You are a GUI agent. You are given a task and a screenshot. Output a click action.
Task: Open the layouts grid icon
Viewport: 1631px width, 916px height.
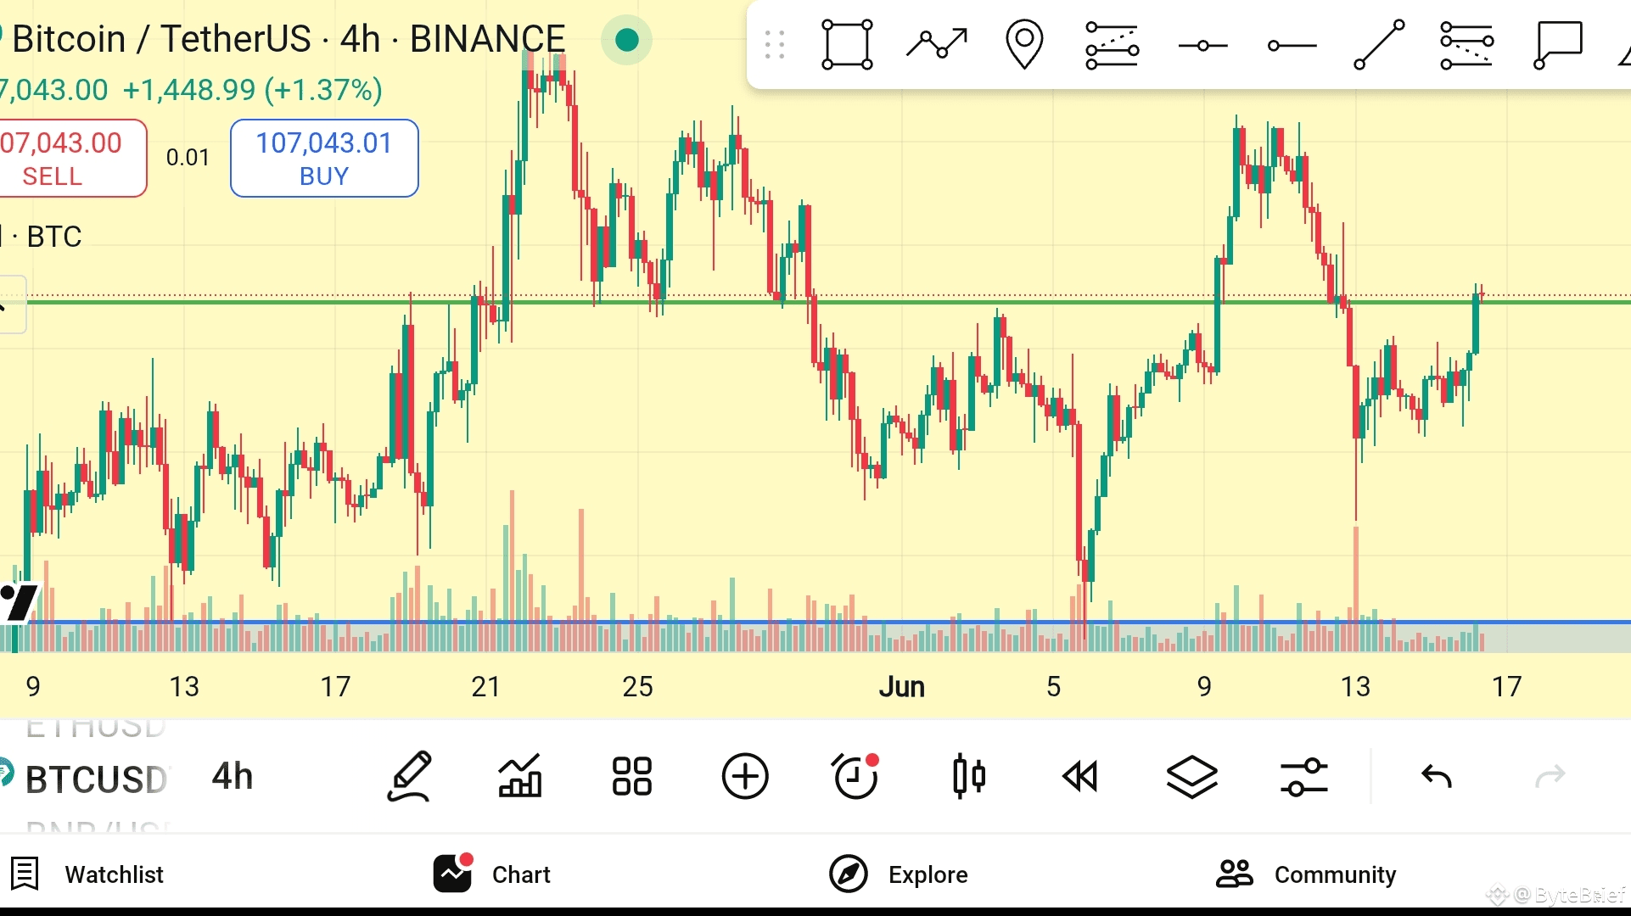click(632, 776)
